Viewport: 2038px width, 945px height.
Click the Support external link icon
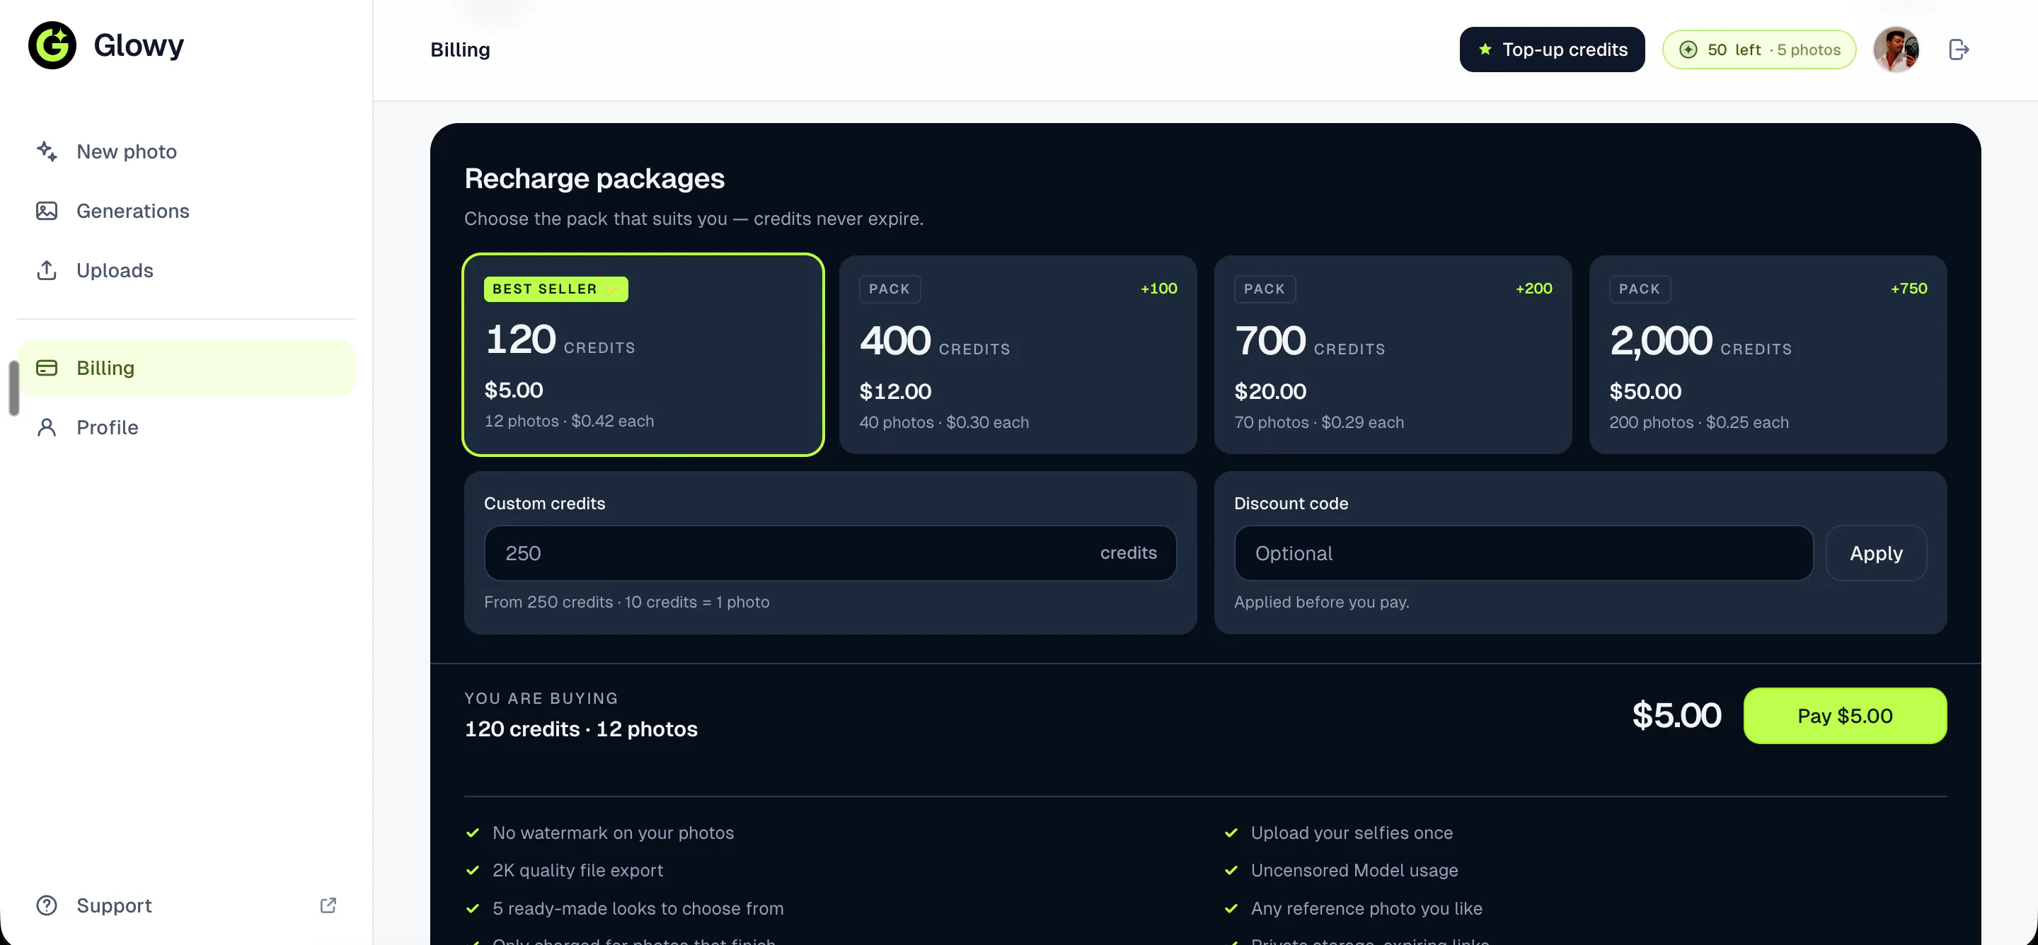coord(328,905)
